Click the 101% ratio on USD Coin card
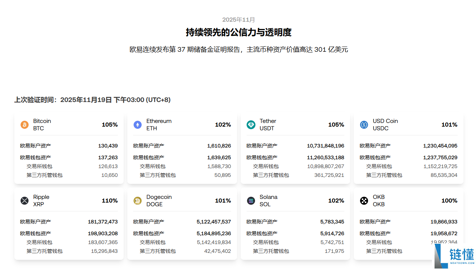Screen dimensions: 476x269 click(450, 125)
